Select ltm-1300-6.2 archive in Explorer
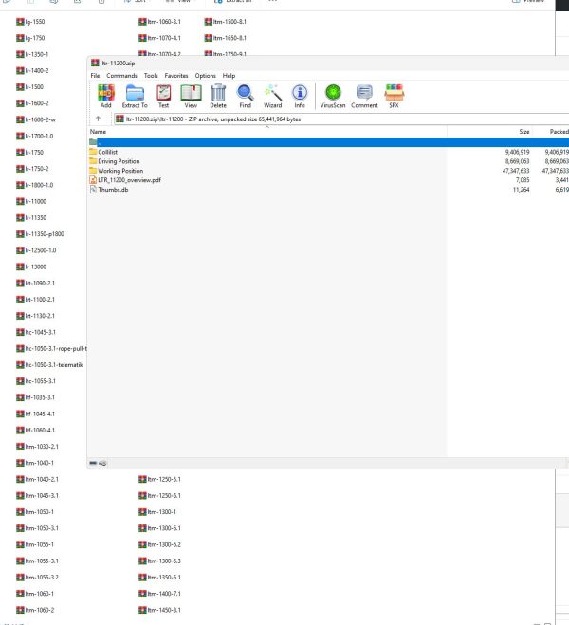The width and height of the screenshot is (569, 625). click(x=159, y=544)
